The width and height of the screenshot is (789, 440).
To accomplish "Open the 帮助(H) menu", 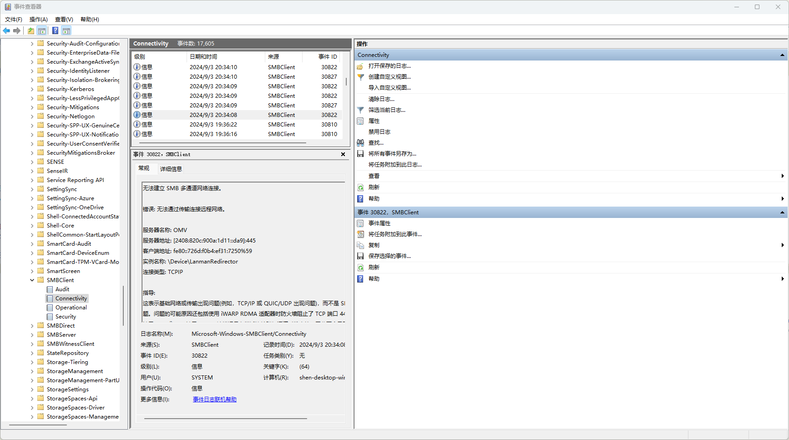I will point(90,20).
